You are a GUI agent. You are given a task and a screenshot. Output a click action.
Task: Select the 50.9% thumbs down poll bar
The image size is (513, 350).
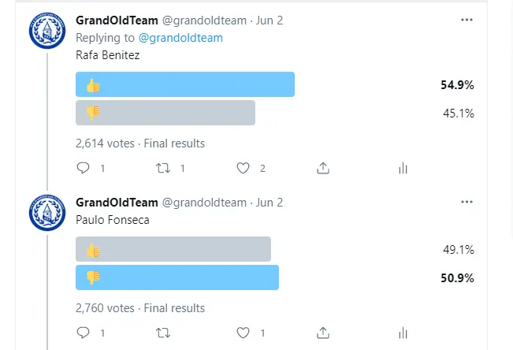[x=177, y=277]
